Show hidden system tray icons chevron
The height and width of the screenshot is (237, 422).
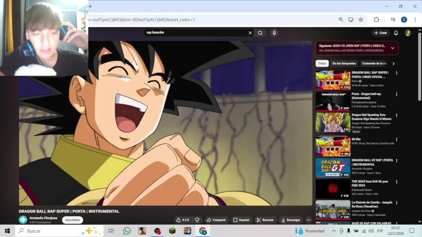[x=334, y=231]
